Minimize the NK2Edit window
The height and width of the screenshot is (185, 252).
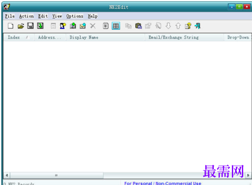(231, 7)
